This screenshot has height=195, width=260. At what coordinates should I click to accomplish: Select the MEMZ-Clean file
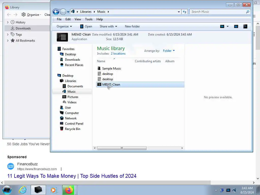[x=140, y=84]
